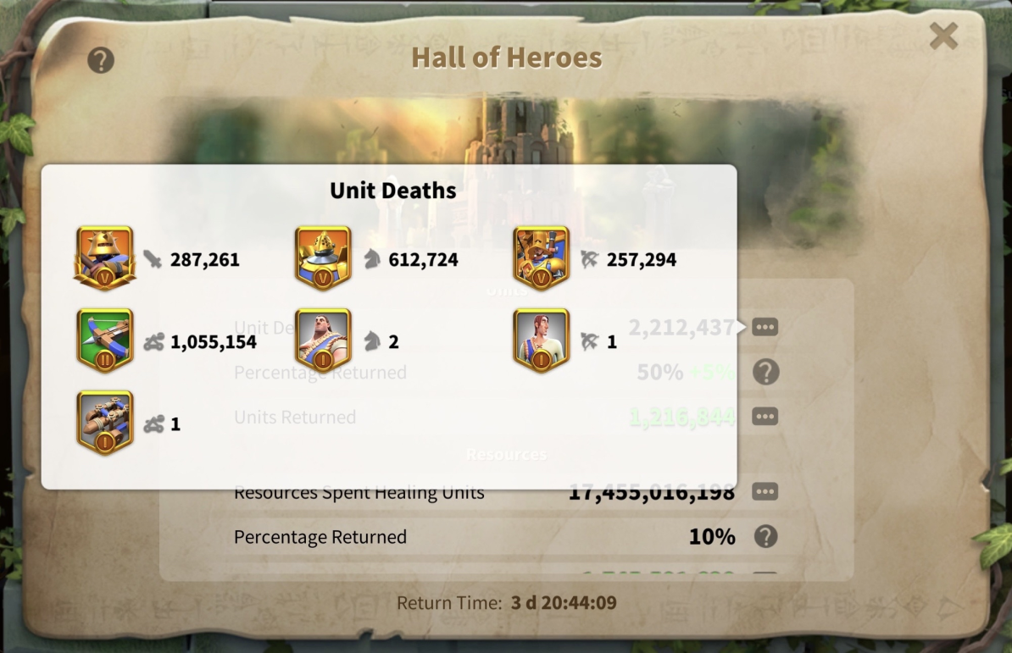Screen dimensions: 1012x653
Task: Click the 612,724 cavalry deaths count
Action: (x=424, y=260)
